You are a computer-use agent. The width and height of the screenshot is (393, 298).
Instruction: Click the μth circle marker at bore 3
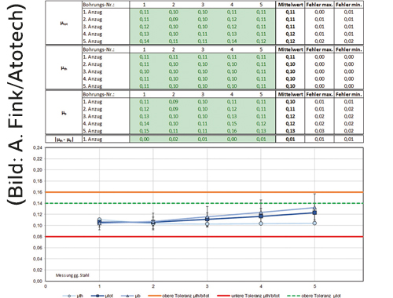(208, 224)
